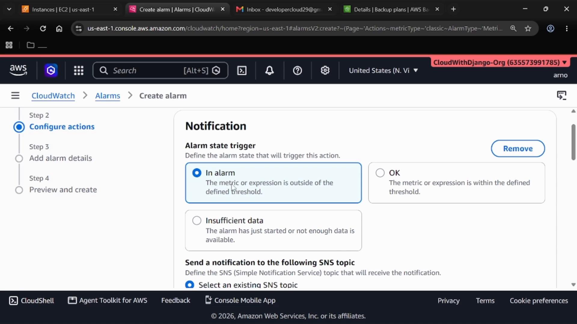Switch to the Instances EC2 tab
The width and height of the screenshot is (577, 324).
[70, 9]
